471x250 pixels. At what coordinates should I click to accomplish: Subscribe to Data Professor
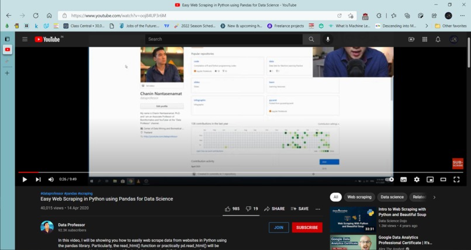click(307, 227)
